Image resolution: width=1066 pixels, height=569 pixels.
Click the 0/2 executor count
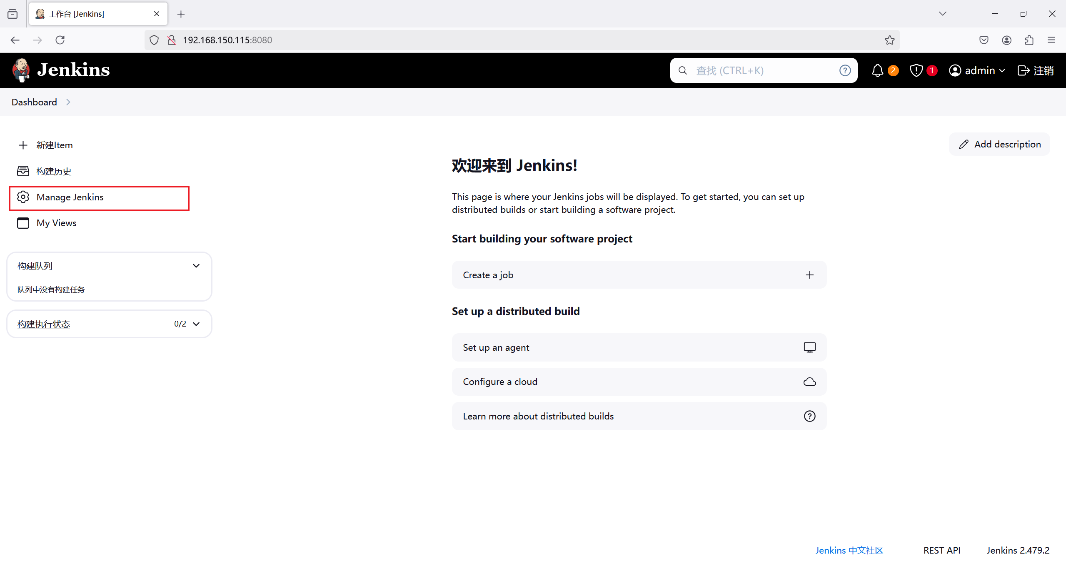point(180,324)
